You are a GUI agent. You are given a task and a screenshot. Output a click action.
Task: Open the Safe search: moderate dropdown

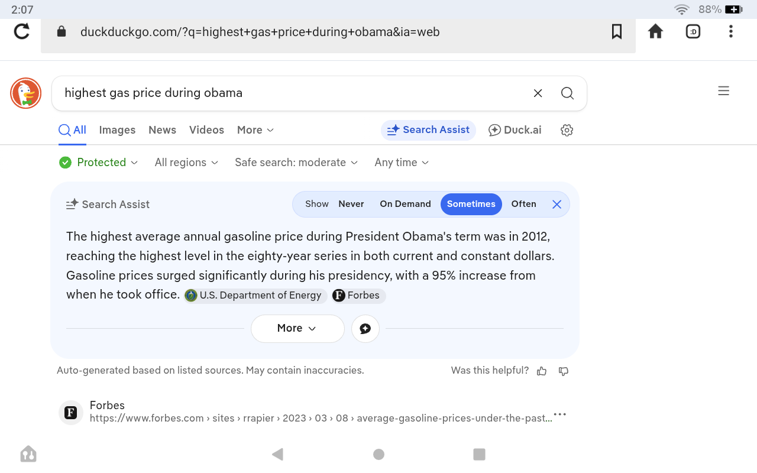click(x=296, y=163)
